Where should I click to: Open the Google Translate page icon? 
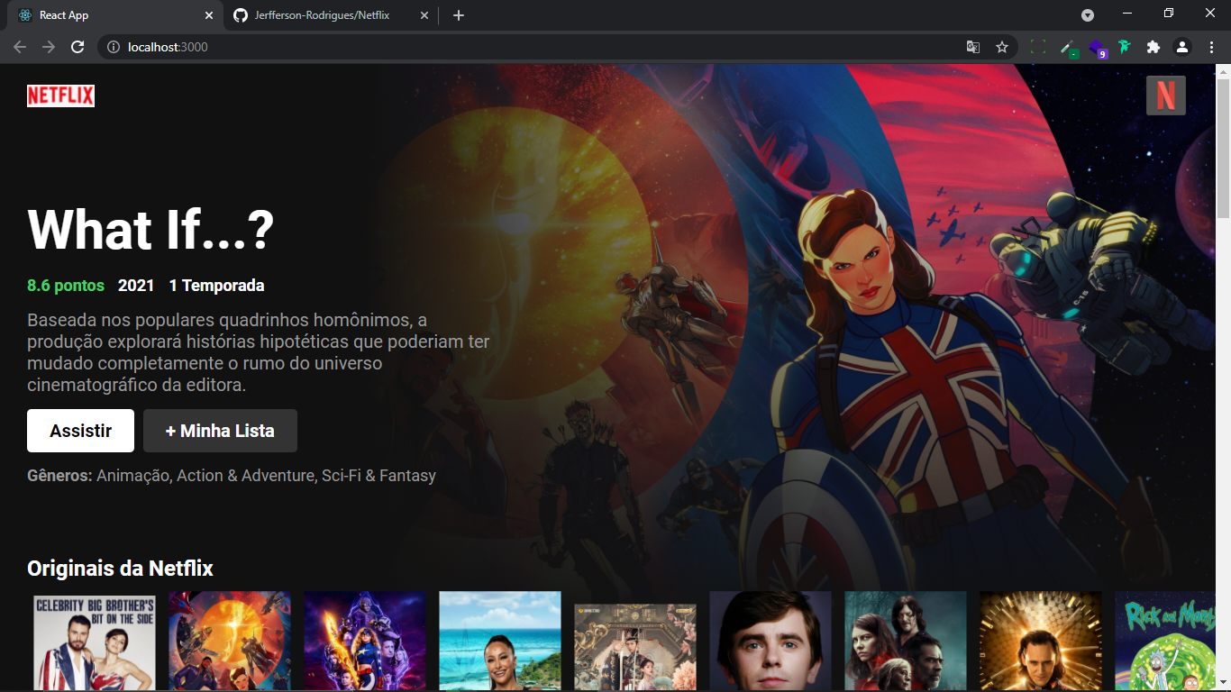(x=973, y=47)
